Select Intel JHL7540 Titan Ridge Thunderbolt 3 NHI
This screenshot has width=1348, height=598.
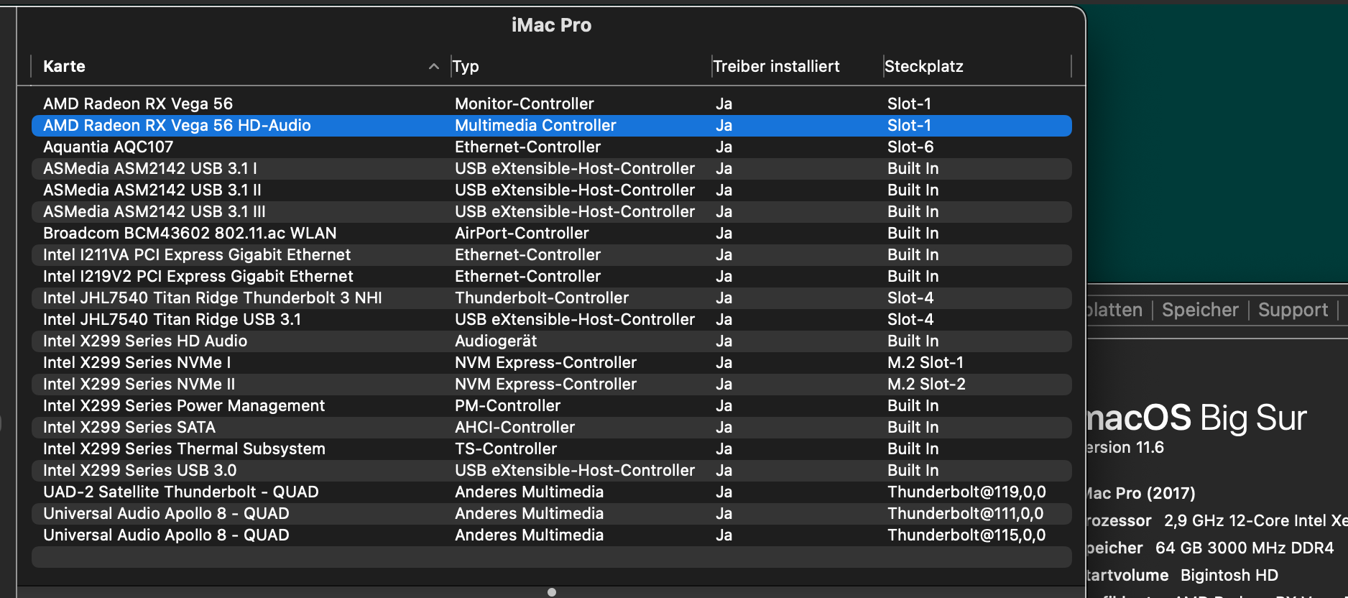pos(551,298)
